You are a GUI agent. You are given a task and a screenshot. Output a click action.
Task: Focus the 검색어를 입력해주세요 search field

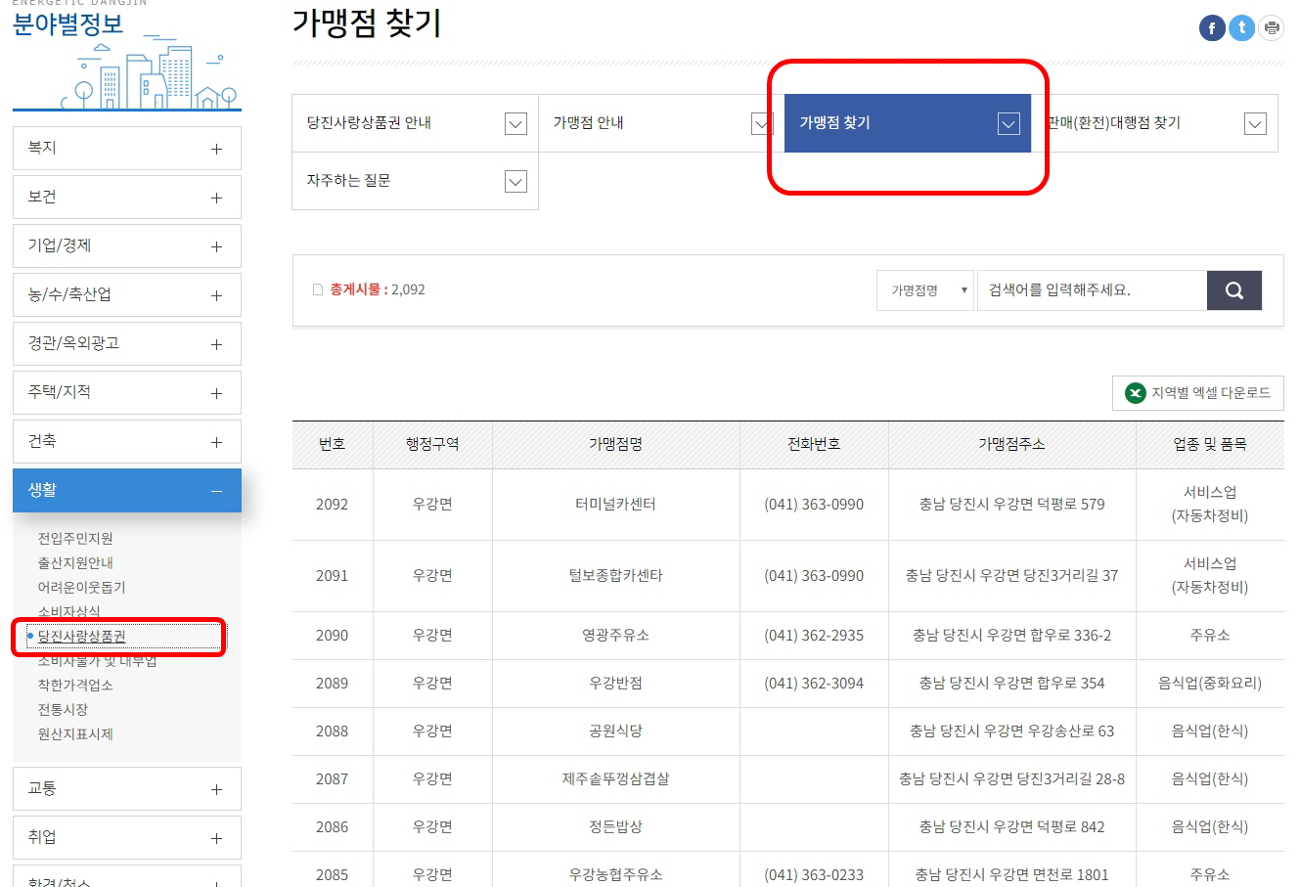pos(1092,290)
